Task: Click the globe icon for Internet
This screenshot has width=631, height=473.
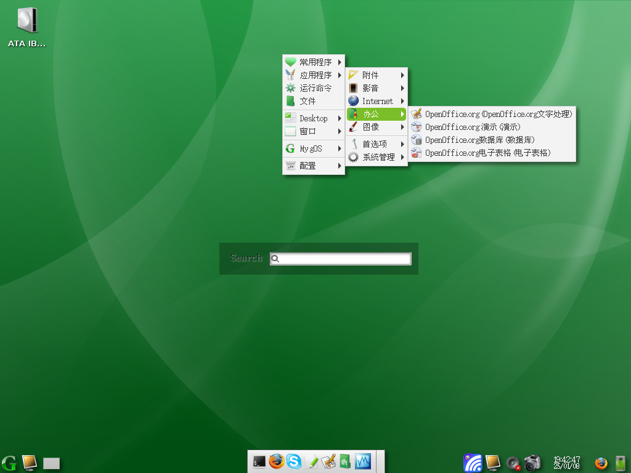Action: pos(353,101)
